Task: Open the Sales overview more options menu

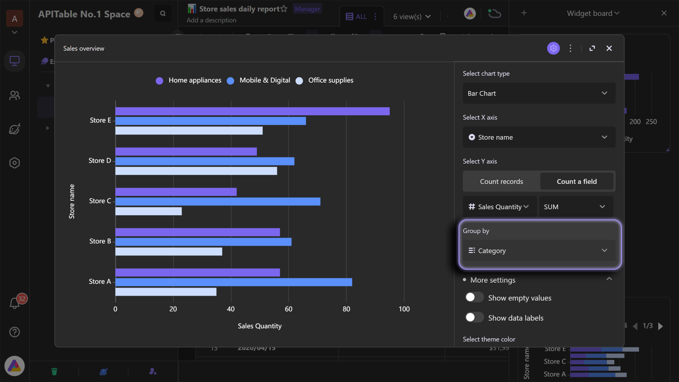Action: tap(570, 48)
